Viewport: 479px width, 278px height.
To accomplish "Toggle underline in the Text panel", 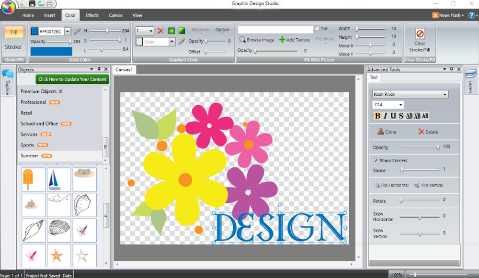I will 393,116.
